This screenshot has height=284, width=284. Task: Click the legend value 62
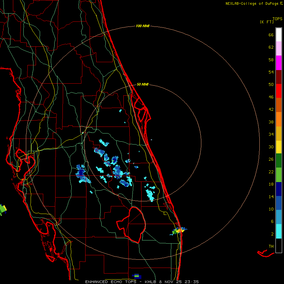click(x=271, y=47)
